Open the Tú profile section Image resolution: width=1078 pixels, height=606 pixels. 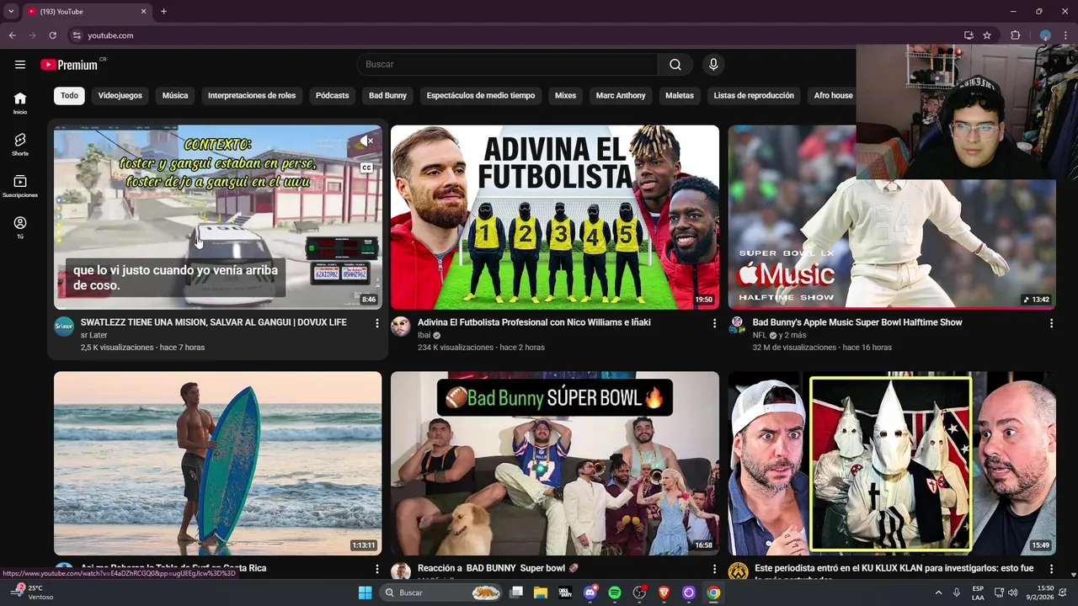pos(20,227)
